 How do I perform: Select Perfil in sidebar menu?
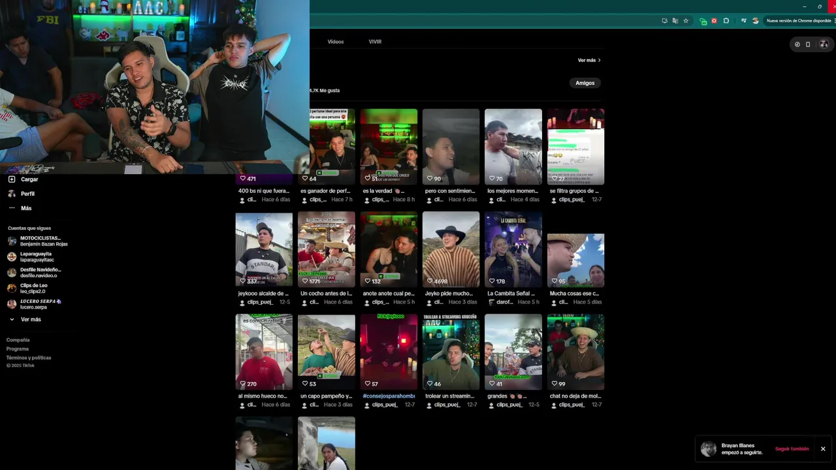coord(27,194)
